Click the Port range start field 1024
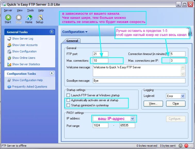This screenshot has width=195, height=149. pos(101,125)
